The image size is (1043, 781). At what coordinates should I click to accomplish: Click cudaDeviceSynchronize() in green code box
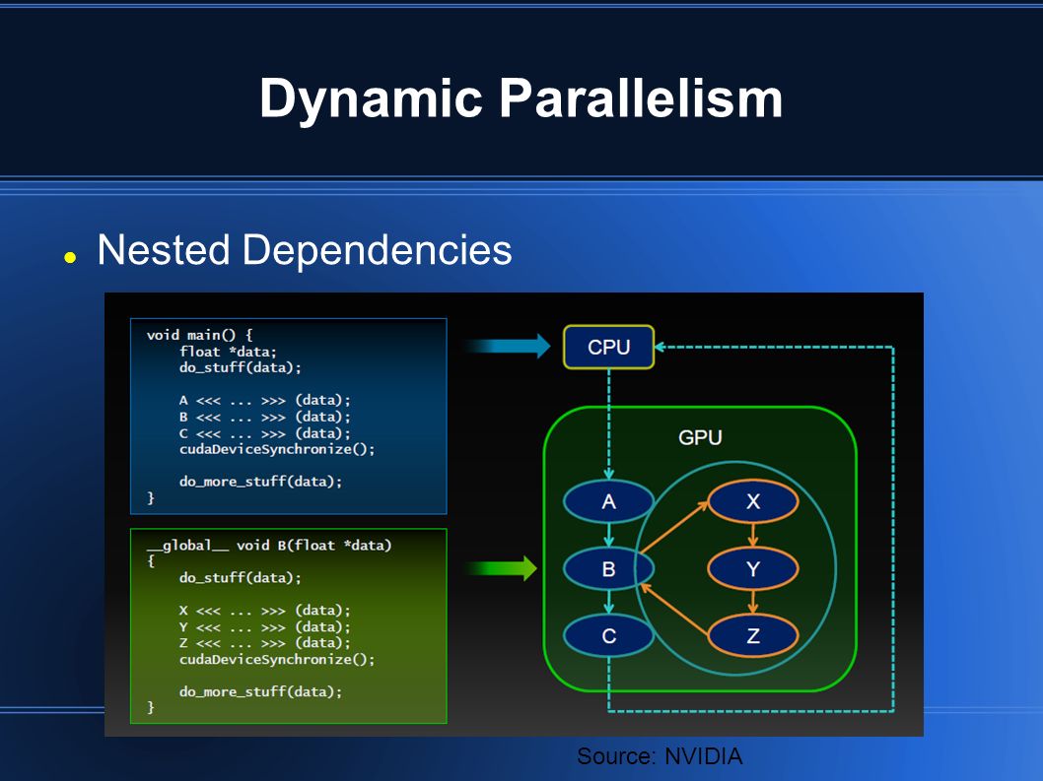point(277,659)
